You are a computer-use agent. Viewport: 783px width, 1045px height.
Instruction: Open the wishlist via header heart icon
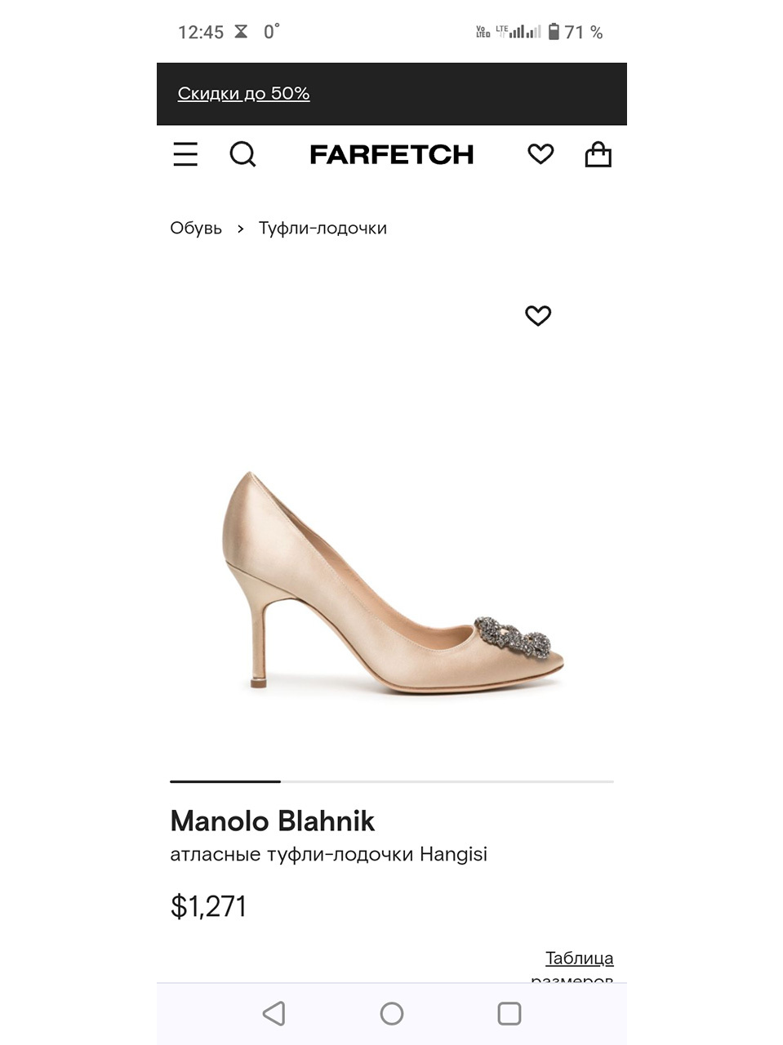pyautogui.click(x=541, y=153)
